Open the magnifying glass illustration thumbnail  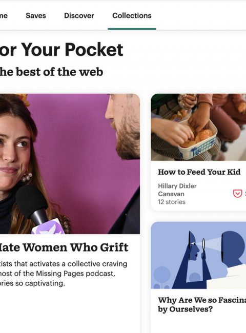coord(198,255)
